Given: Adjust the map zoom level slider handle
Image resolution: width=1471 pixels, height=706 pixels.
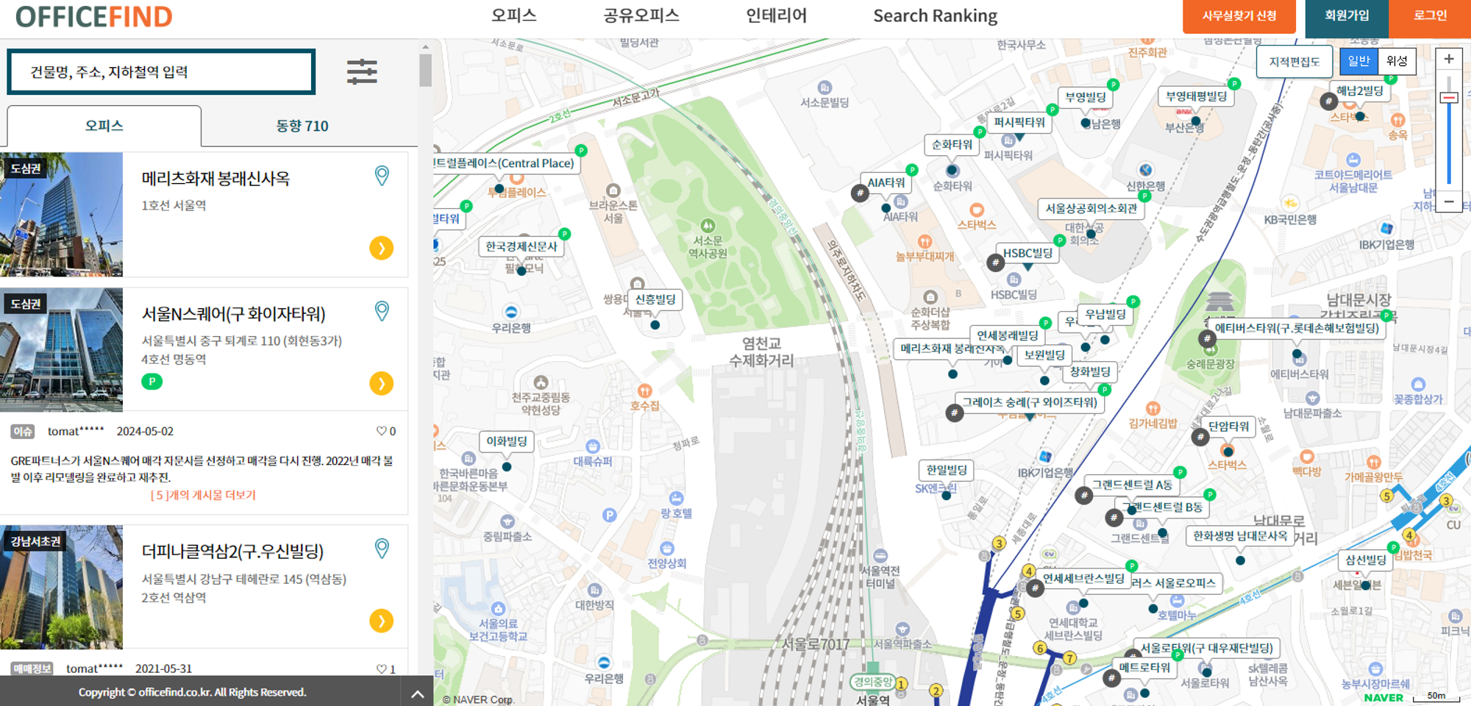Looking at the screenshot, I should (x=1449, y=98).
